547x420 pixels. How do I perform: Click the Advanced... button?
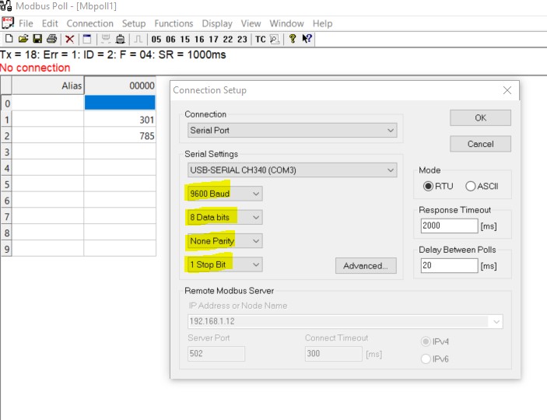[x=366, y=266]
